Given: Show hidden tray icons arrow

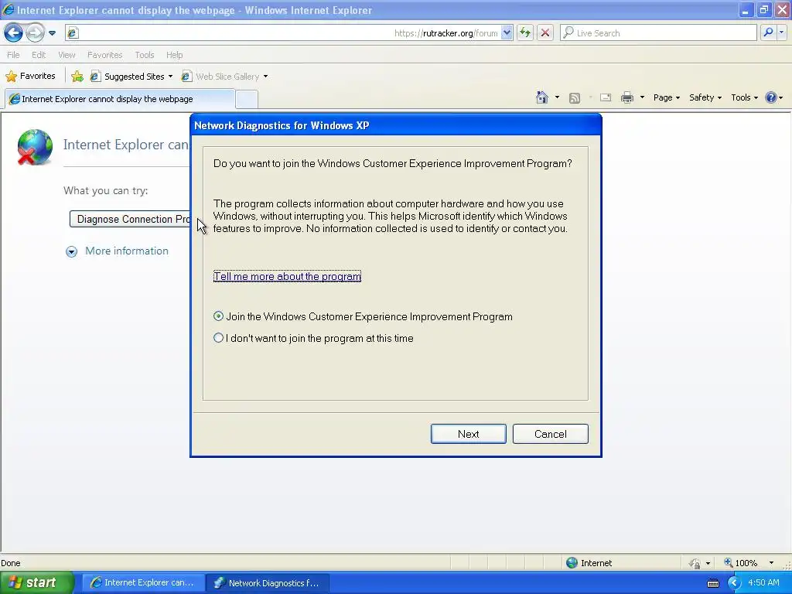Looking at the screenshot, I should (x=733, y=583).
